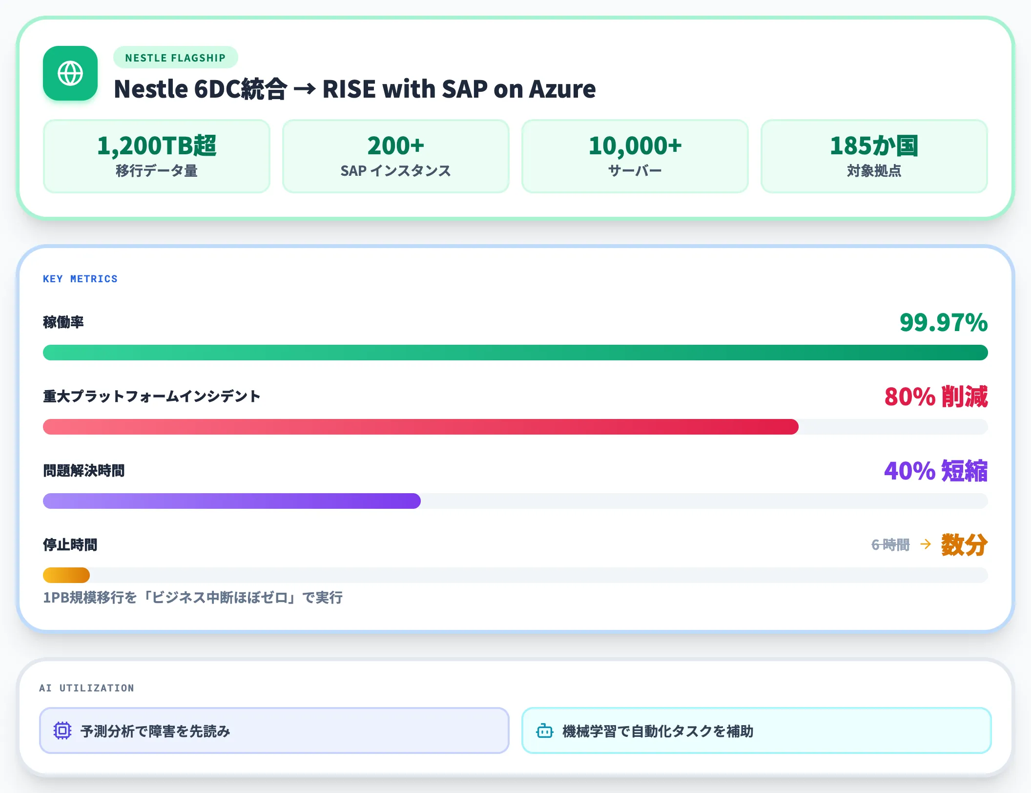Click the サーバー caption
This screenshot has height=793, width=1031.
(635, 171)
